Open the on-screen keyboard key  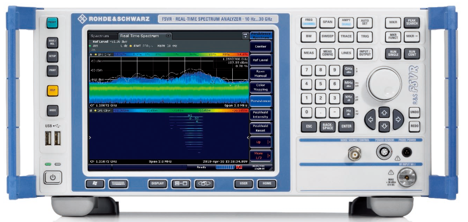tap(118, 183)
